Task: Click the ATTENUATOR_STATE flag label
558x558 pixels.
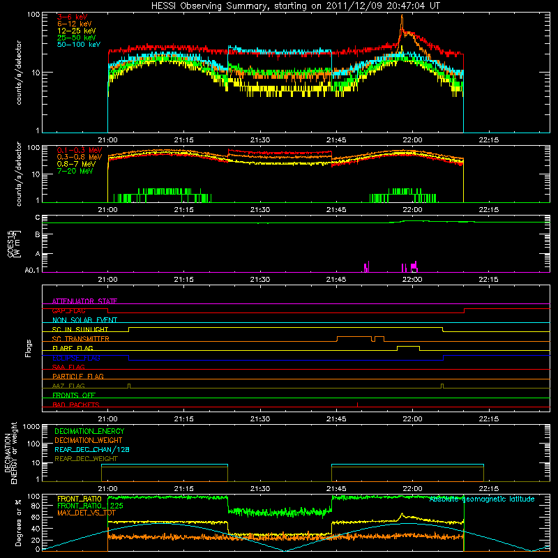Action: tap(84, 301)
